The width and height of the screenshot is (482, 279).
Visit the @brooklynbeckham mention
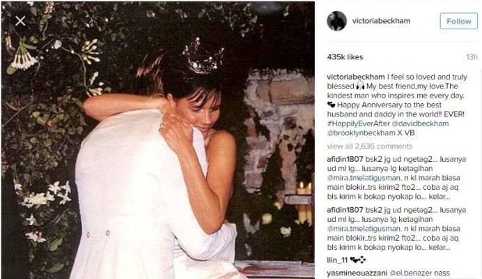(x=361, y=133)
